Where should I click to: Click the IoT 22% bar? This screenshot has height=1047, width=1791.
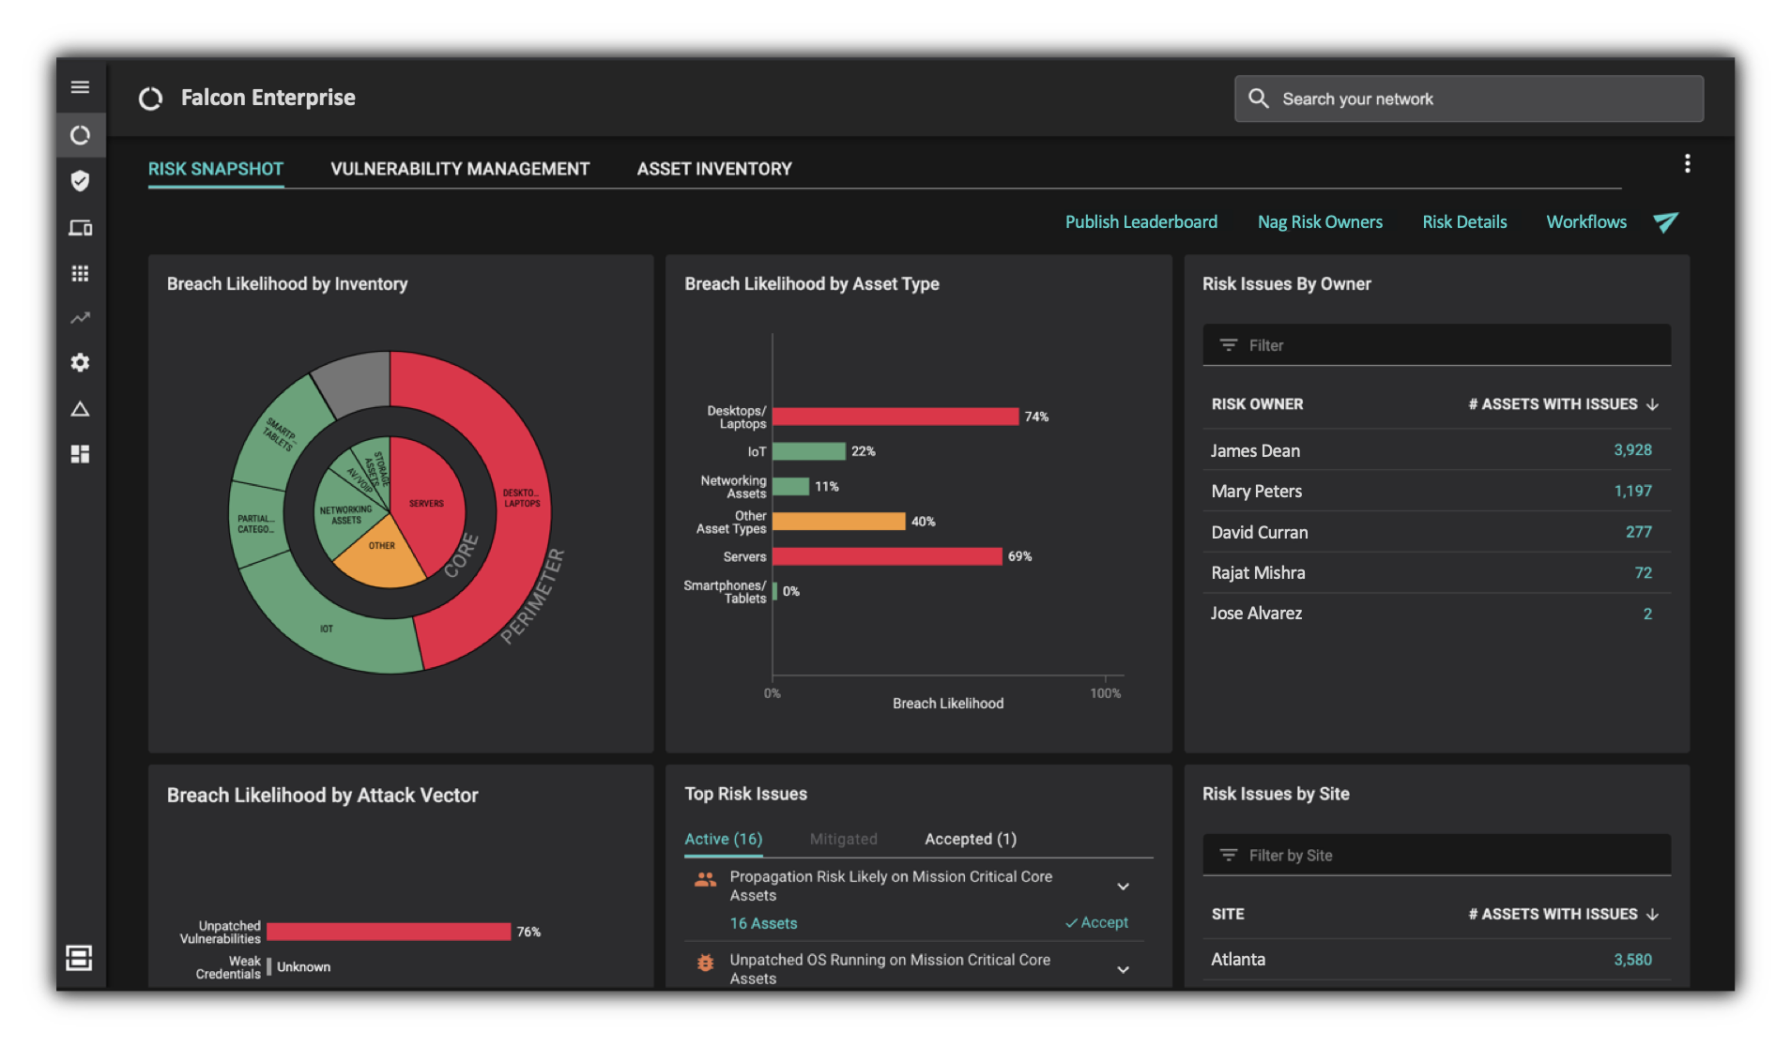point(809,451)
